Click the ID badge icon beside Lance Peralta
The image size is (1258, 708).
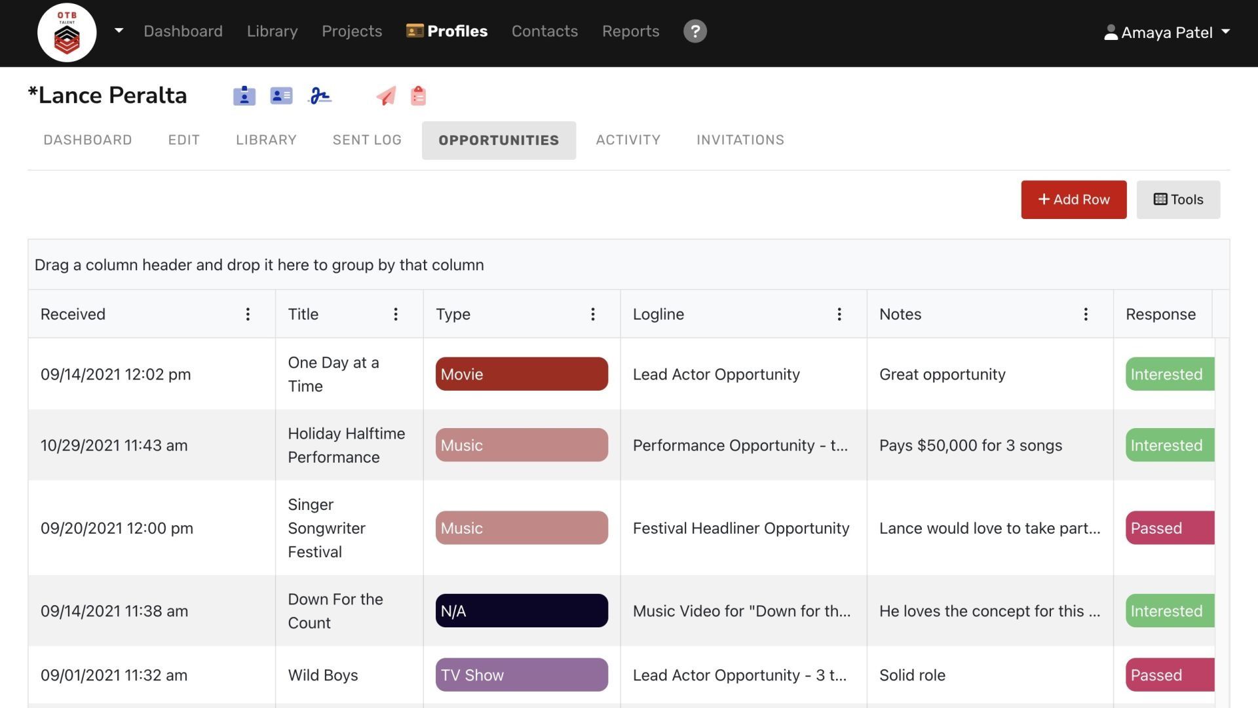(x=244, y=96)
